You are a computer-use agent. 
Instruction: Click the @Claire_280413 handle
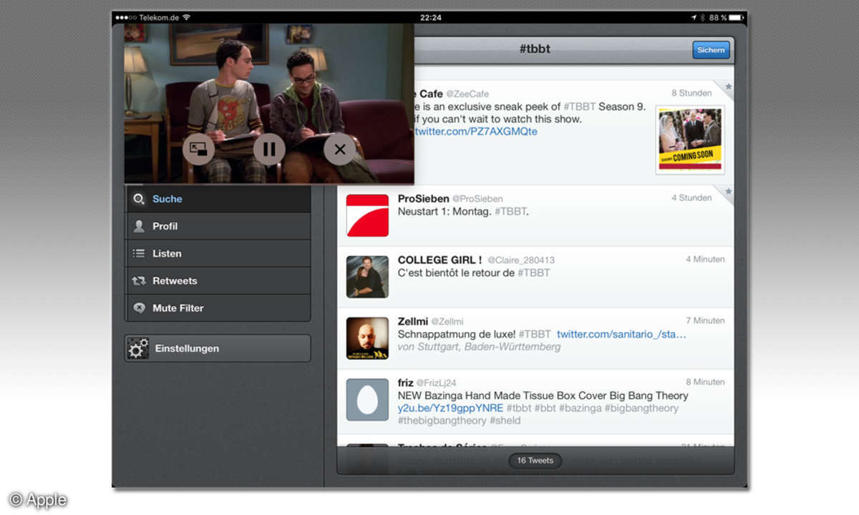coord(521,260)
